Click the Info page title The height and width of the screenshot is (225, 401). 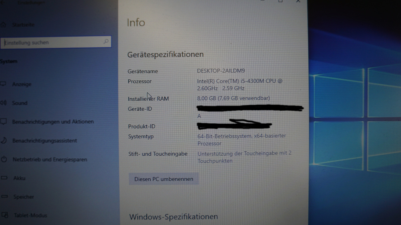tap(136, 23)
